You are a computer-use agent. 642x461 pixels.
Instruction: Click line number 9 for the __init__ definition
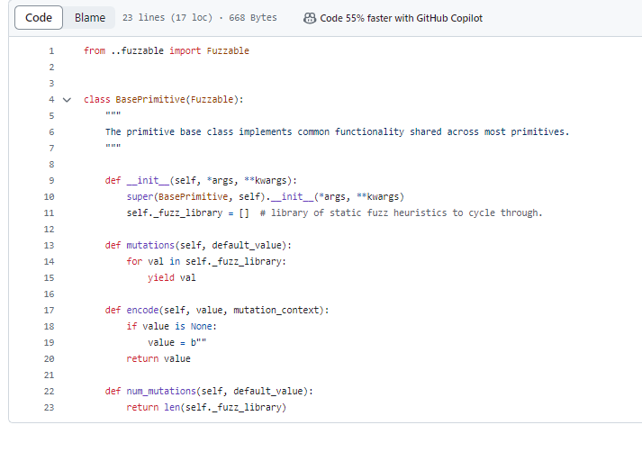point(51,180)
